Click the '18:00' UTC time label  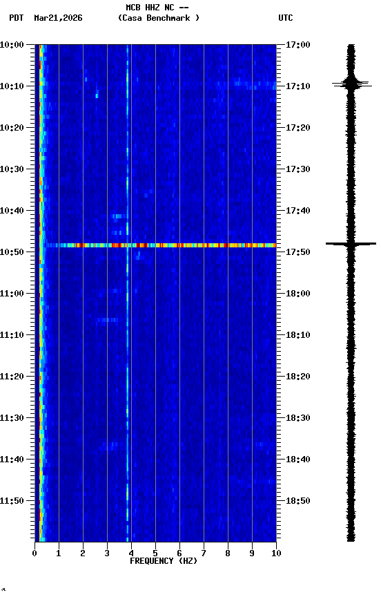tap(298, 294)
